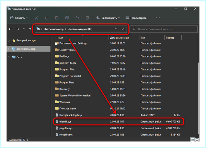This screenshot has width=206, height=148.
Task: Go forward with the right arrow
Action: tap(18, 29)
